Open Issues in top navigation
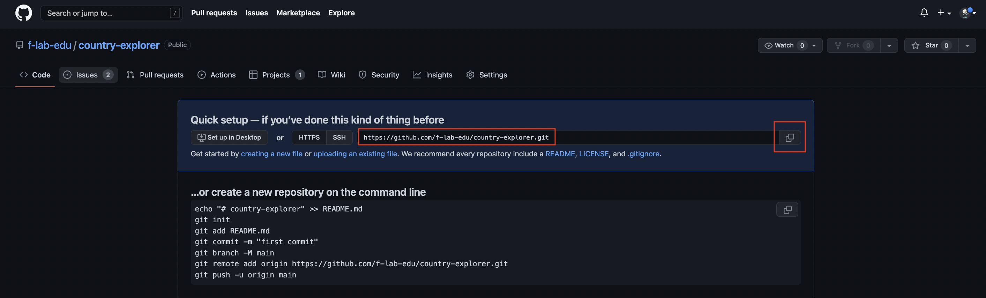Screen dimensions: 986x298 [x=256, y=13]
